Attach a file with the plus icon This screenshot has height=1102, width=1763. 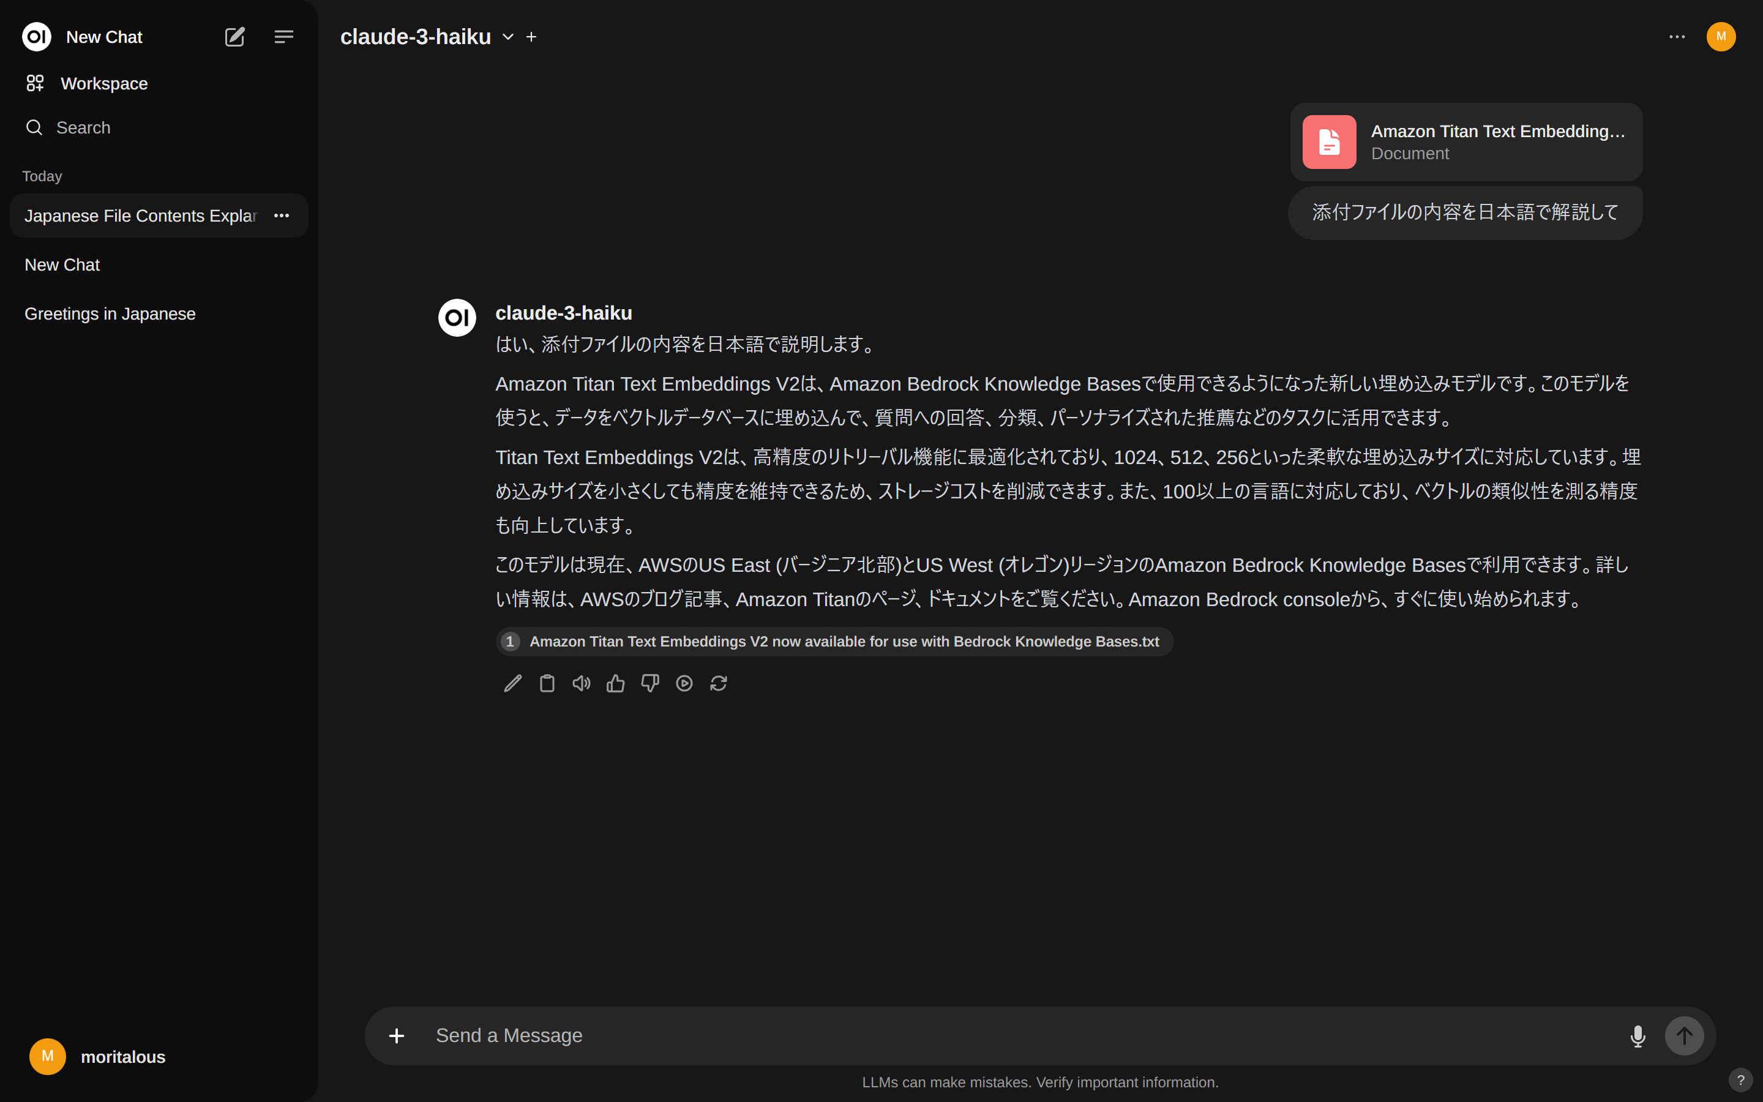396,1035
